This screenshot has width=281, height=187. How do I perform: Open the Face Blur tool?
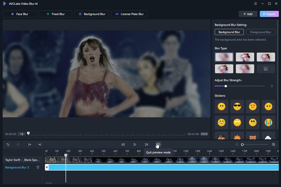pyautogui.click(x=19, y=14)
